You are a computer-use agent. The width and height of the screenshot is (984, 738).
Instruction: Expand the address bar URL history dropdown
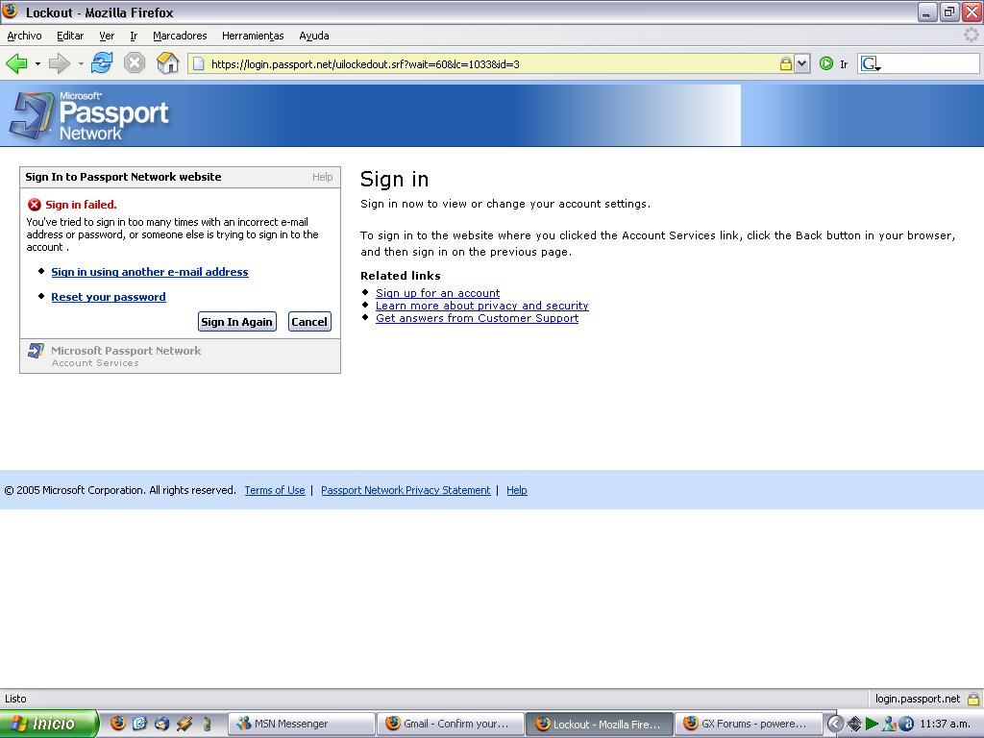coord(802,64)
